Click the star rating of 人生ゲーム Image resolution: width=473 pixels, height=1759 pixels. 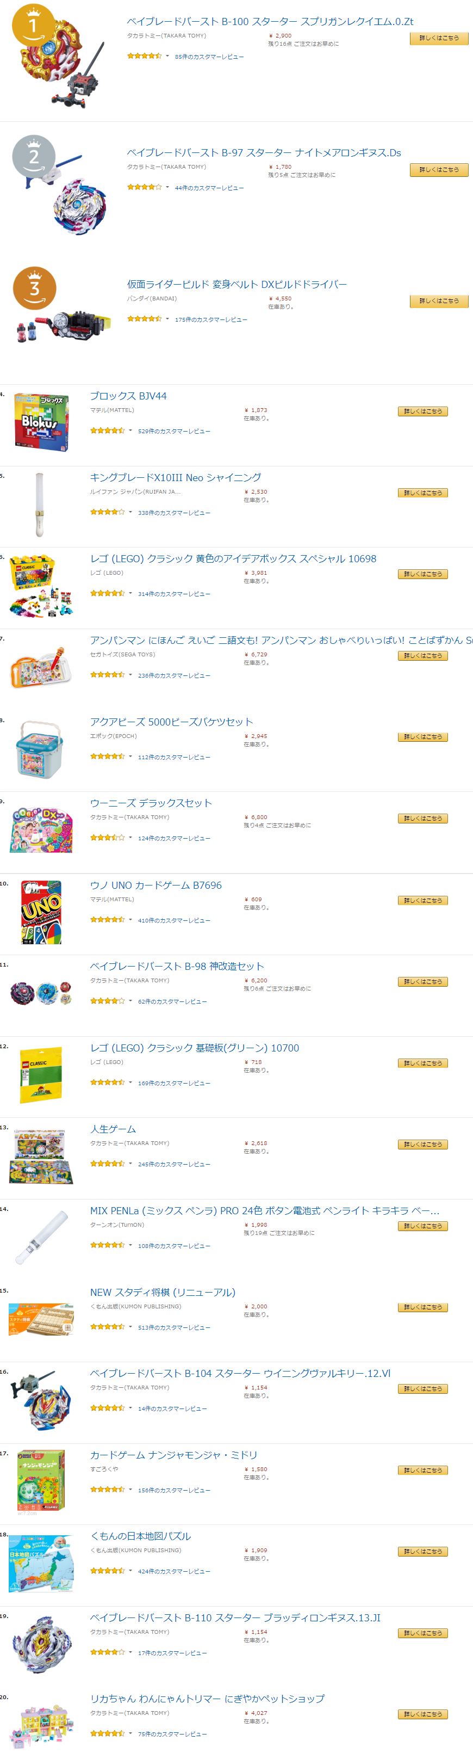tap(107, 1164)
